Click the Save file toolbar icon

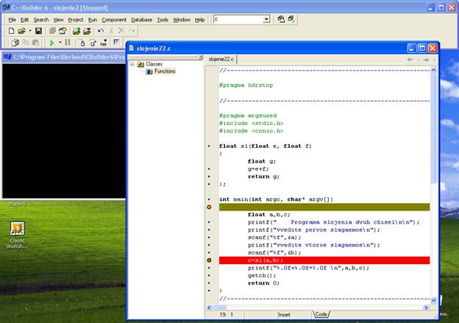pyautogui.click(x=38, y=31)
